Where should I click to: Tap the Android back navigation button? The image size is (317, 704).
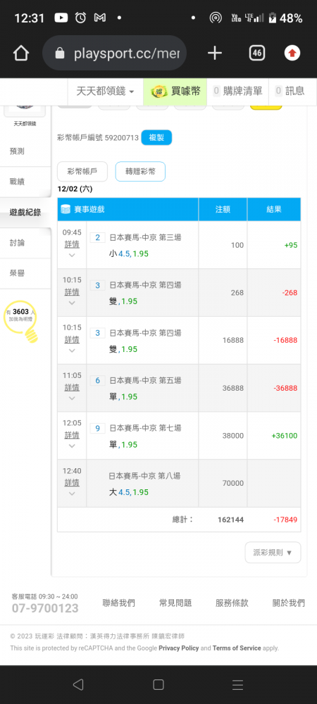click(x=78, y=684)
